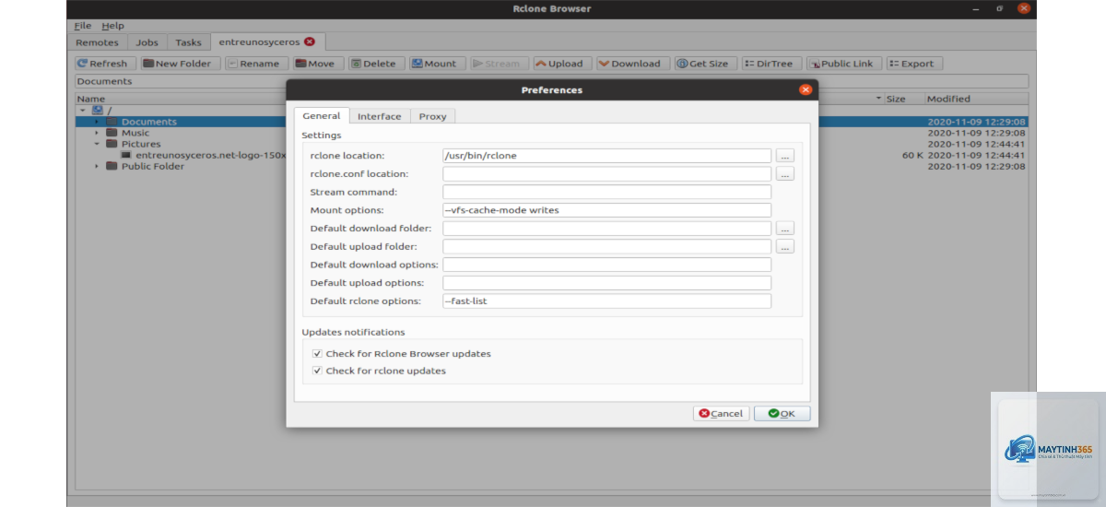Click the Move toolbar button
This screenshot has width=1106, height=507.
click(x=318, y=64)
